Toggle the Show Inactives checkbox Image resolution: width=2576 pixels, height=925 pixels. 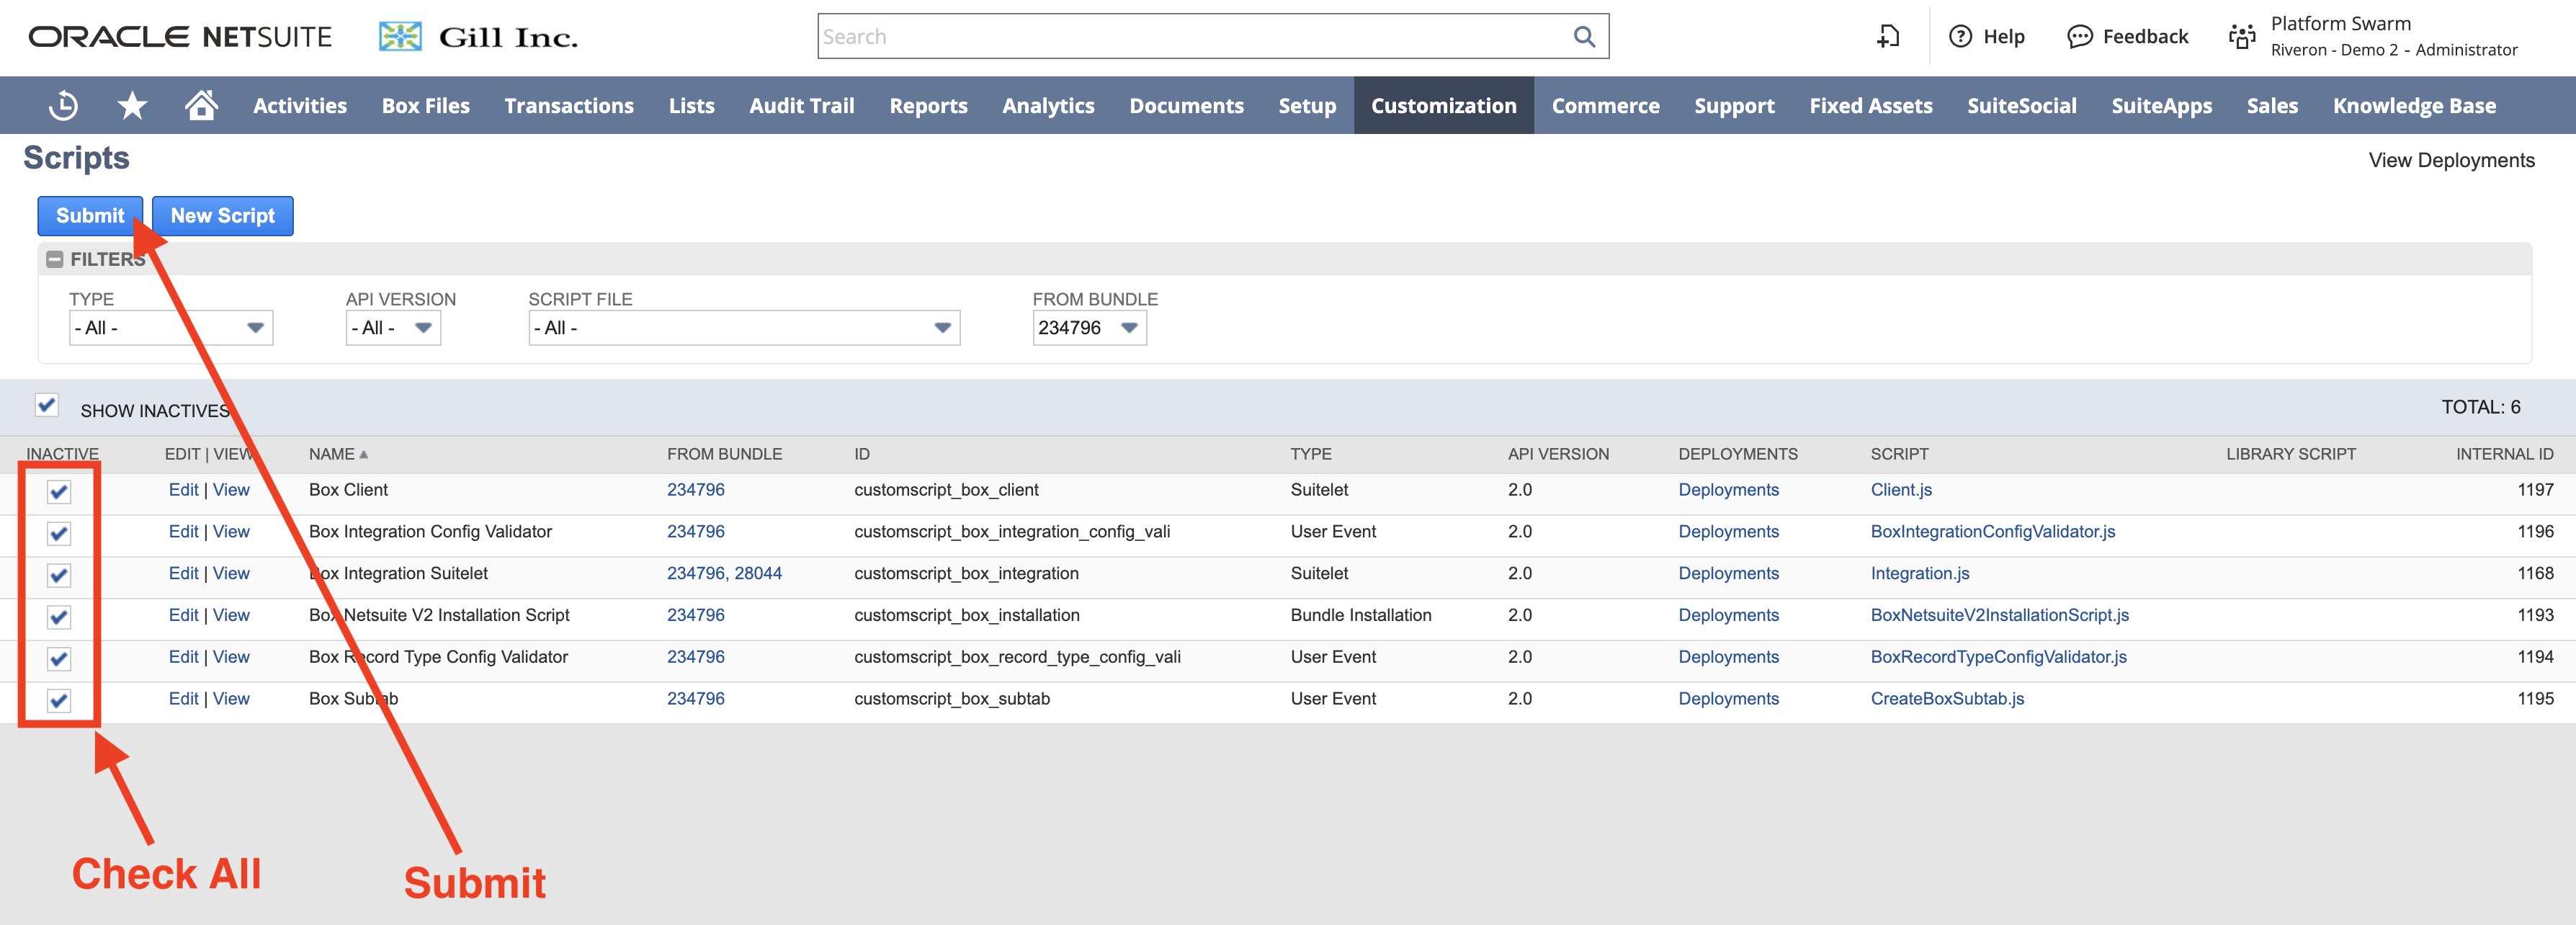[46, 405]
